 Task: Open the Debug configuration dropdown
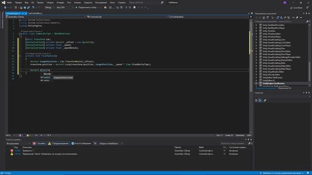click(49, 8)
